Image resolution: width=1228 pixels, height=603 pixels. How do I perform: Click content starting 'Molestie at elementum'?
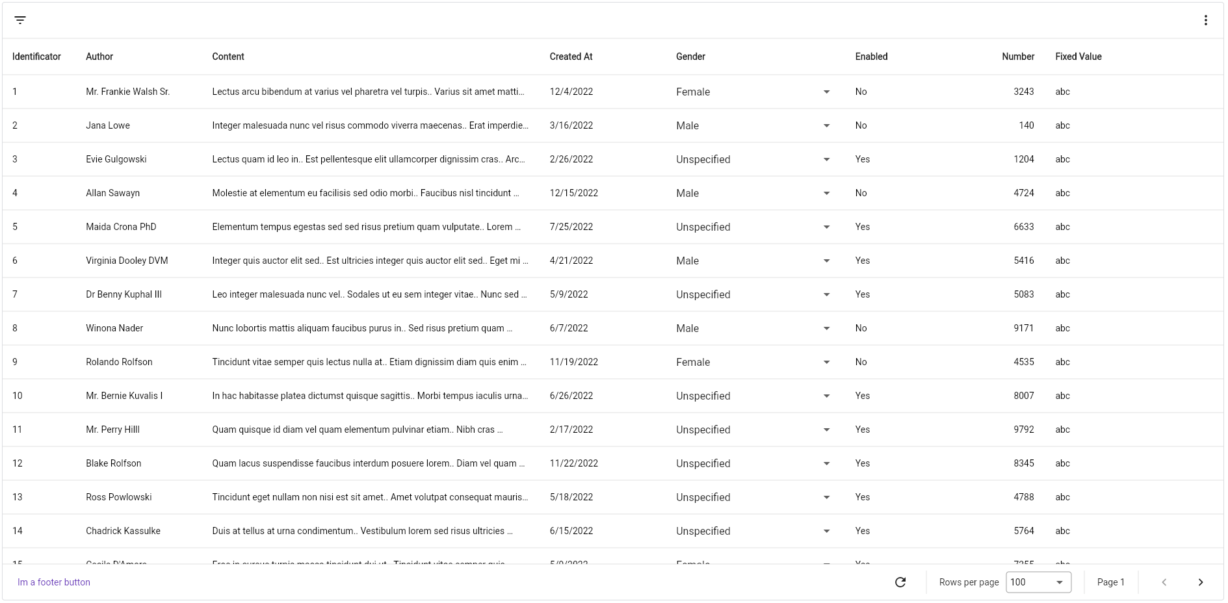(x=366, y=193)
